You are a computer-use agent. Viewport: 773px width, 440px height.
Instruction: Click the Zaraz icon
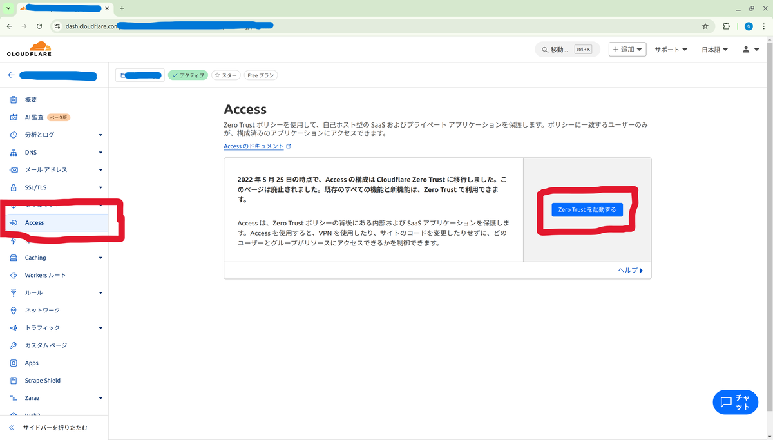tap(14, 398)
